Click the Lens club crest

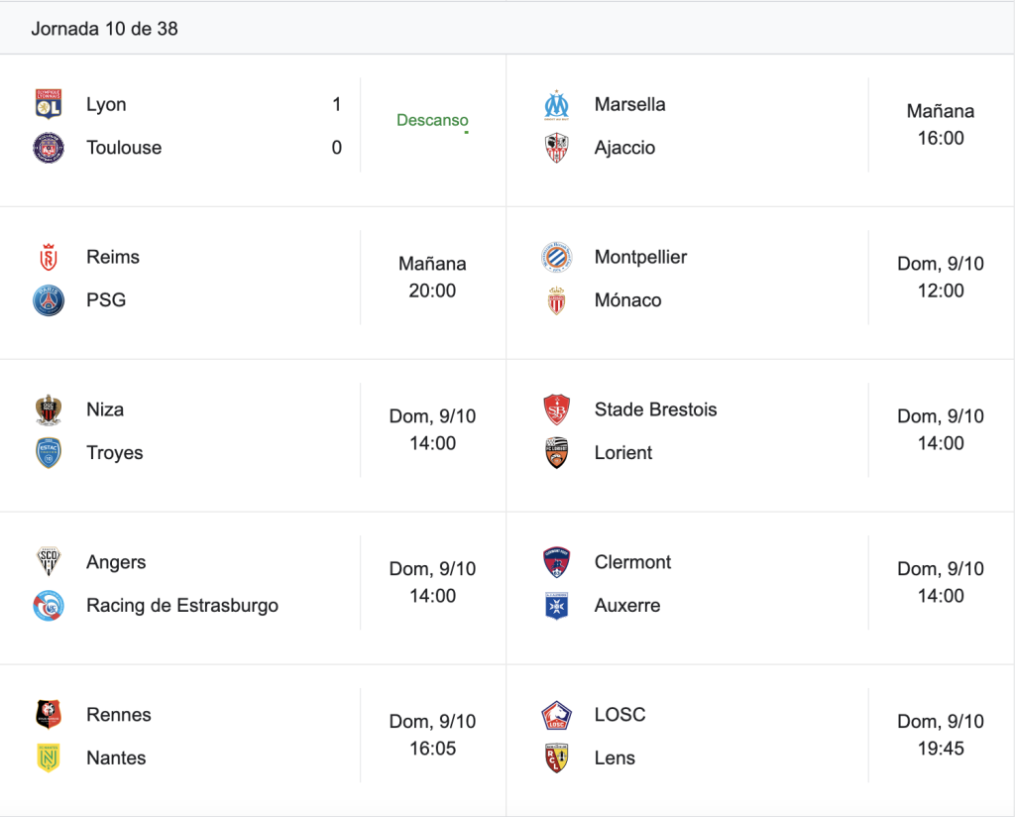pyautogui.click(x=557, y=759)
